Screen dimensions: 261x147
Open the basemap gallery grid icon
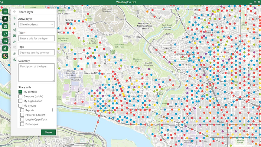pos(5,26)
